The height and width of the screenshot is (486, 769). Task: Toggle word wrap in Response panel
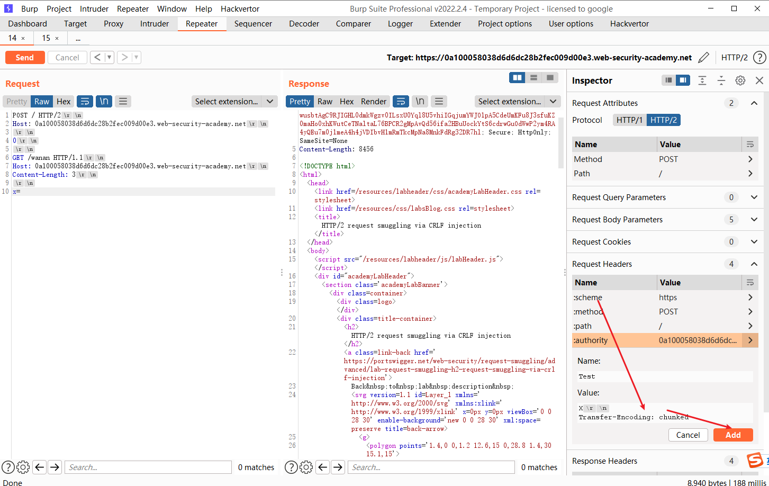click(401, 101)
